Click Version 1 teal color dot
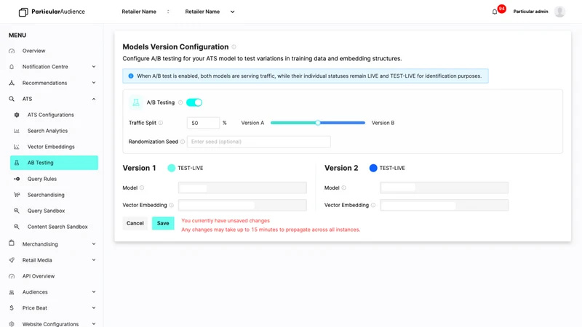This screenshot has height=327, width=582. 171,168
